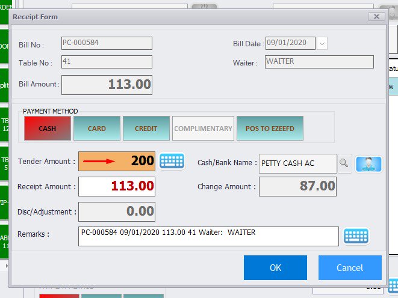Screen dimensions: 398x298
Task: Click the Cash/Bank Name search magnifier
Action: [344, 163]
